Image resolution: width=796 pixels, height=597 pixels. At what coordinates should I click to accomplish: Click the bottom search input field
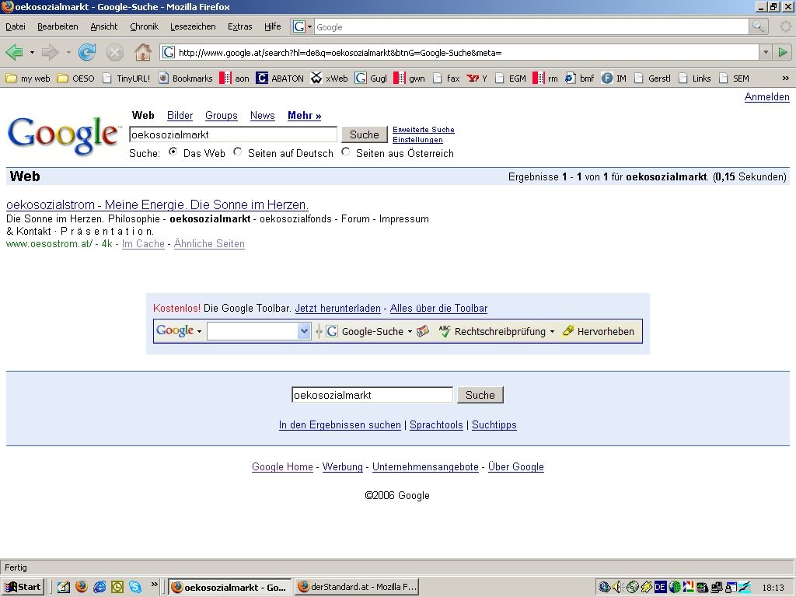372,395
